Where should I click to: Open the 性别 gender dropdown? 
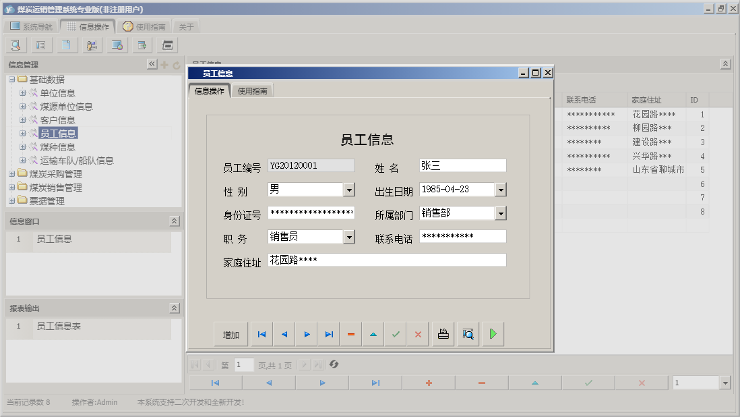click(x=349, y=190)
